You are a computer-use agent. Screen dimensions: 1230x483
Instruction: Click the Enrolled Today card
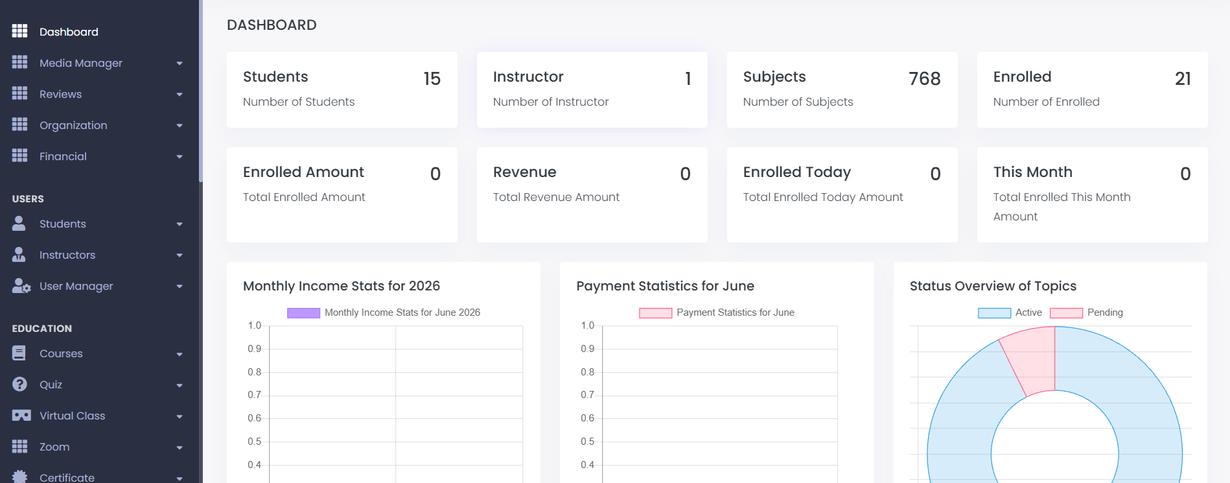pos(842,194)
